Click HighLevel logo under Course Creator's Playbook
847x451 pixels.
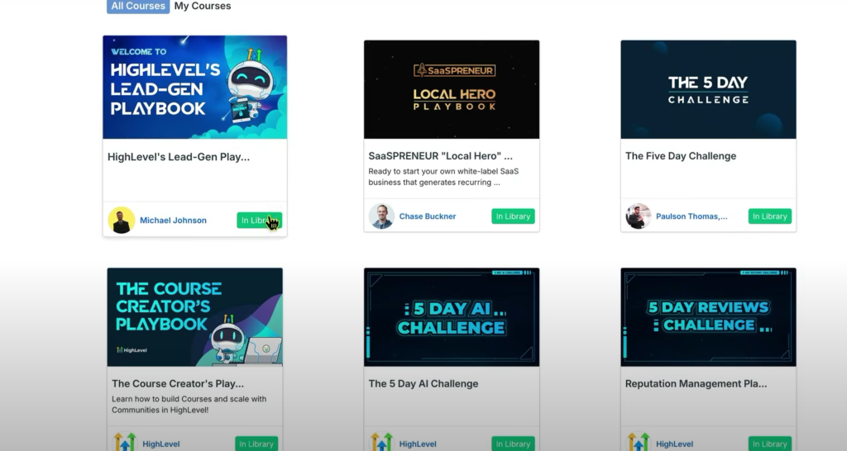[x=125, y=443]
